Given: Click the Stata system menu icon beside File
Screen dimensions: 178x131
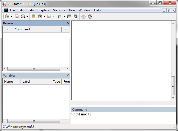Looking at the screenshot, I should click(6, 10).
